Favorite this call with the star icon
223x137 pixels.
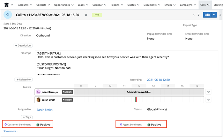[x=86, y=15]
